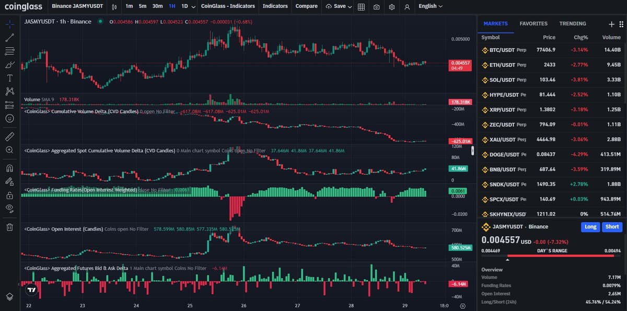Click the JASMYUSDT 1h Binance chart legend

coord(57,21)
